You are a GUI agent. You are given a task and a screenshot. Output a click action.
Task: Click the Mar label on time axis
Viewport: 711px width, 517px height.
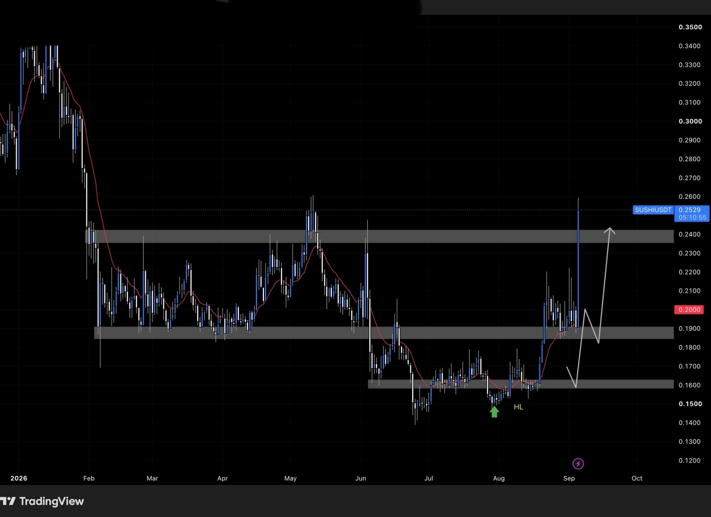click(x=152, y=478)
